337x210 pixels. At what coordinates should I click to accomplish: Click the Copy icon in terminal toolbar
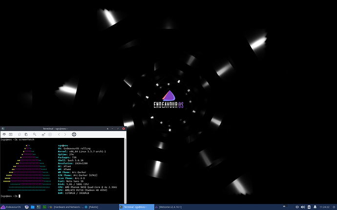pyautogui.click(x=20, y=134)
